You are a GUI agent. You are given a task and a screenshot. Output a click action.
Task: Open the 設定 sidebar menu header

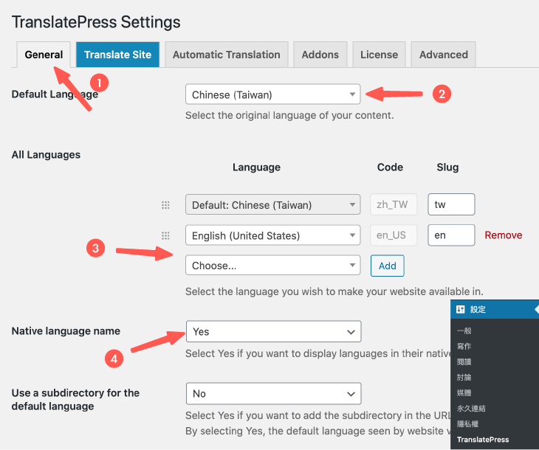pyautogui.click(x=495, y=309)
